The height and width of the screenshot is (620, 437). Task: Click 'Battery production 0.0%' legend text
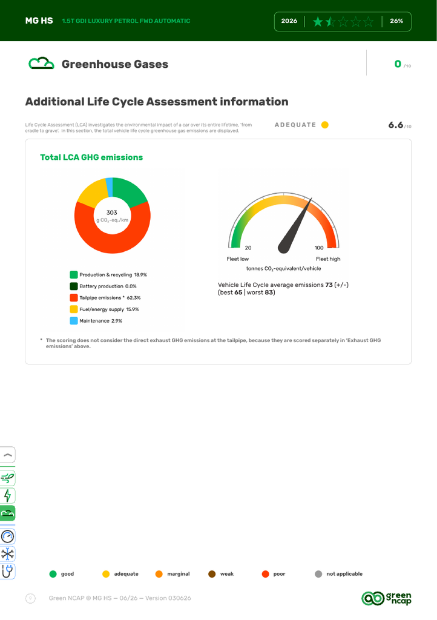coord(108,286)
